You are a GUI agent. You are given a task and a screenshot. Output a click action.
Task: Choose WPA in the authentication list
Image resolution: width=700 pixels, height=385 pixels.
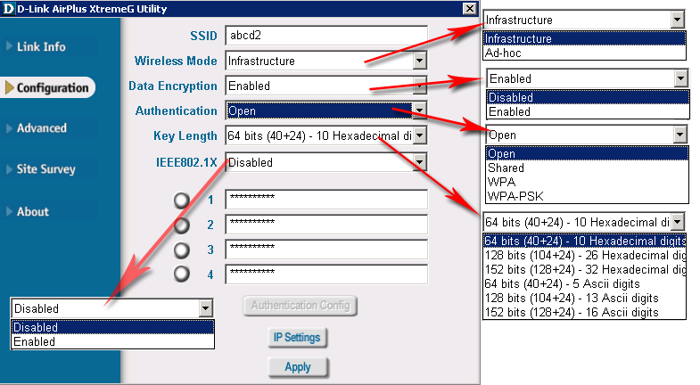(587, 182)
